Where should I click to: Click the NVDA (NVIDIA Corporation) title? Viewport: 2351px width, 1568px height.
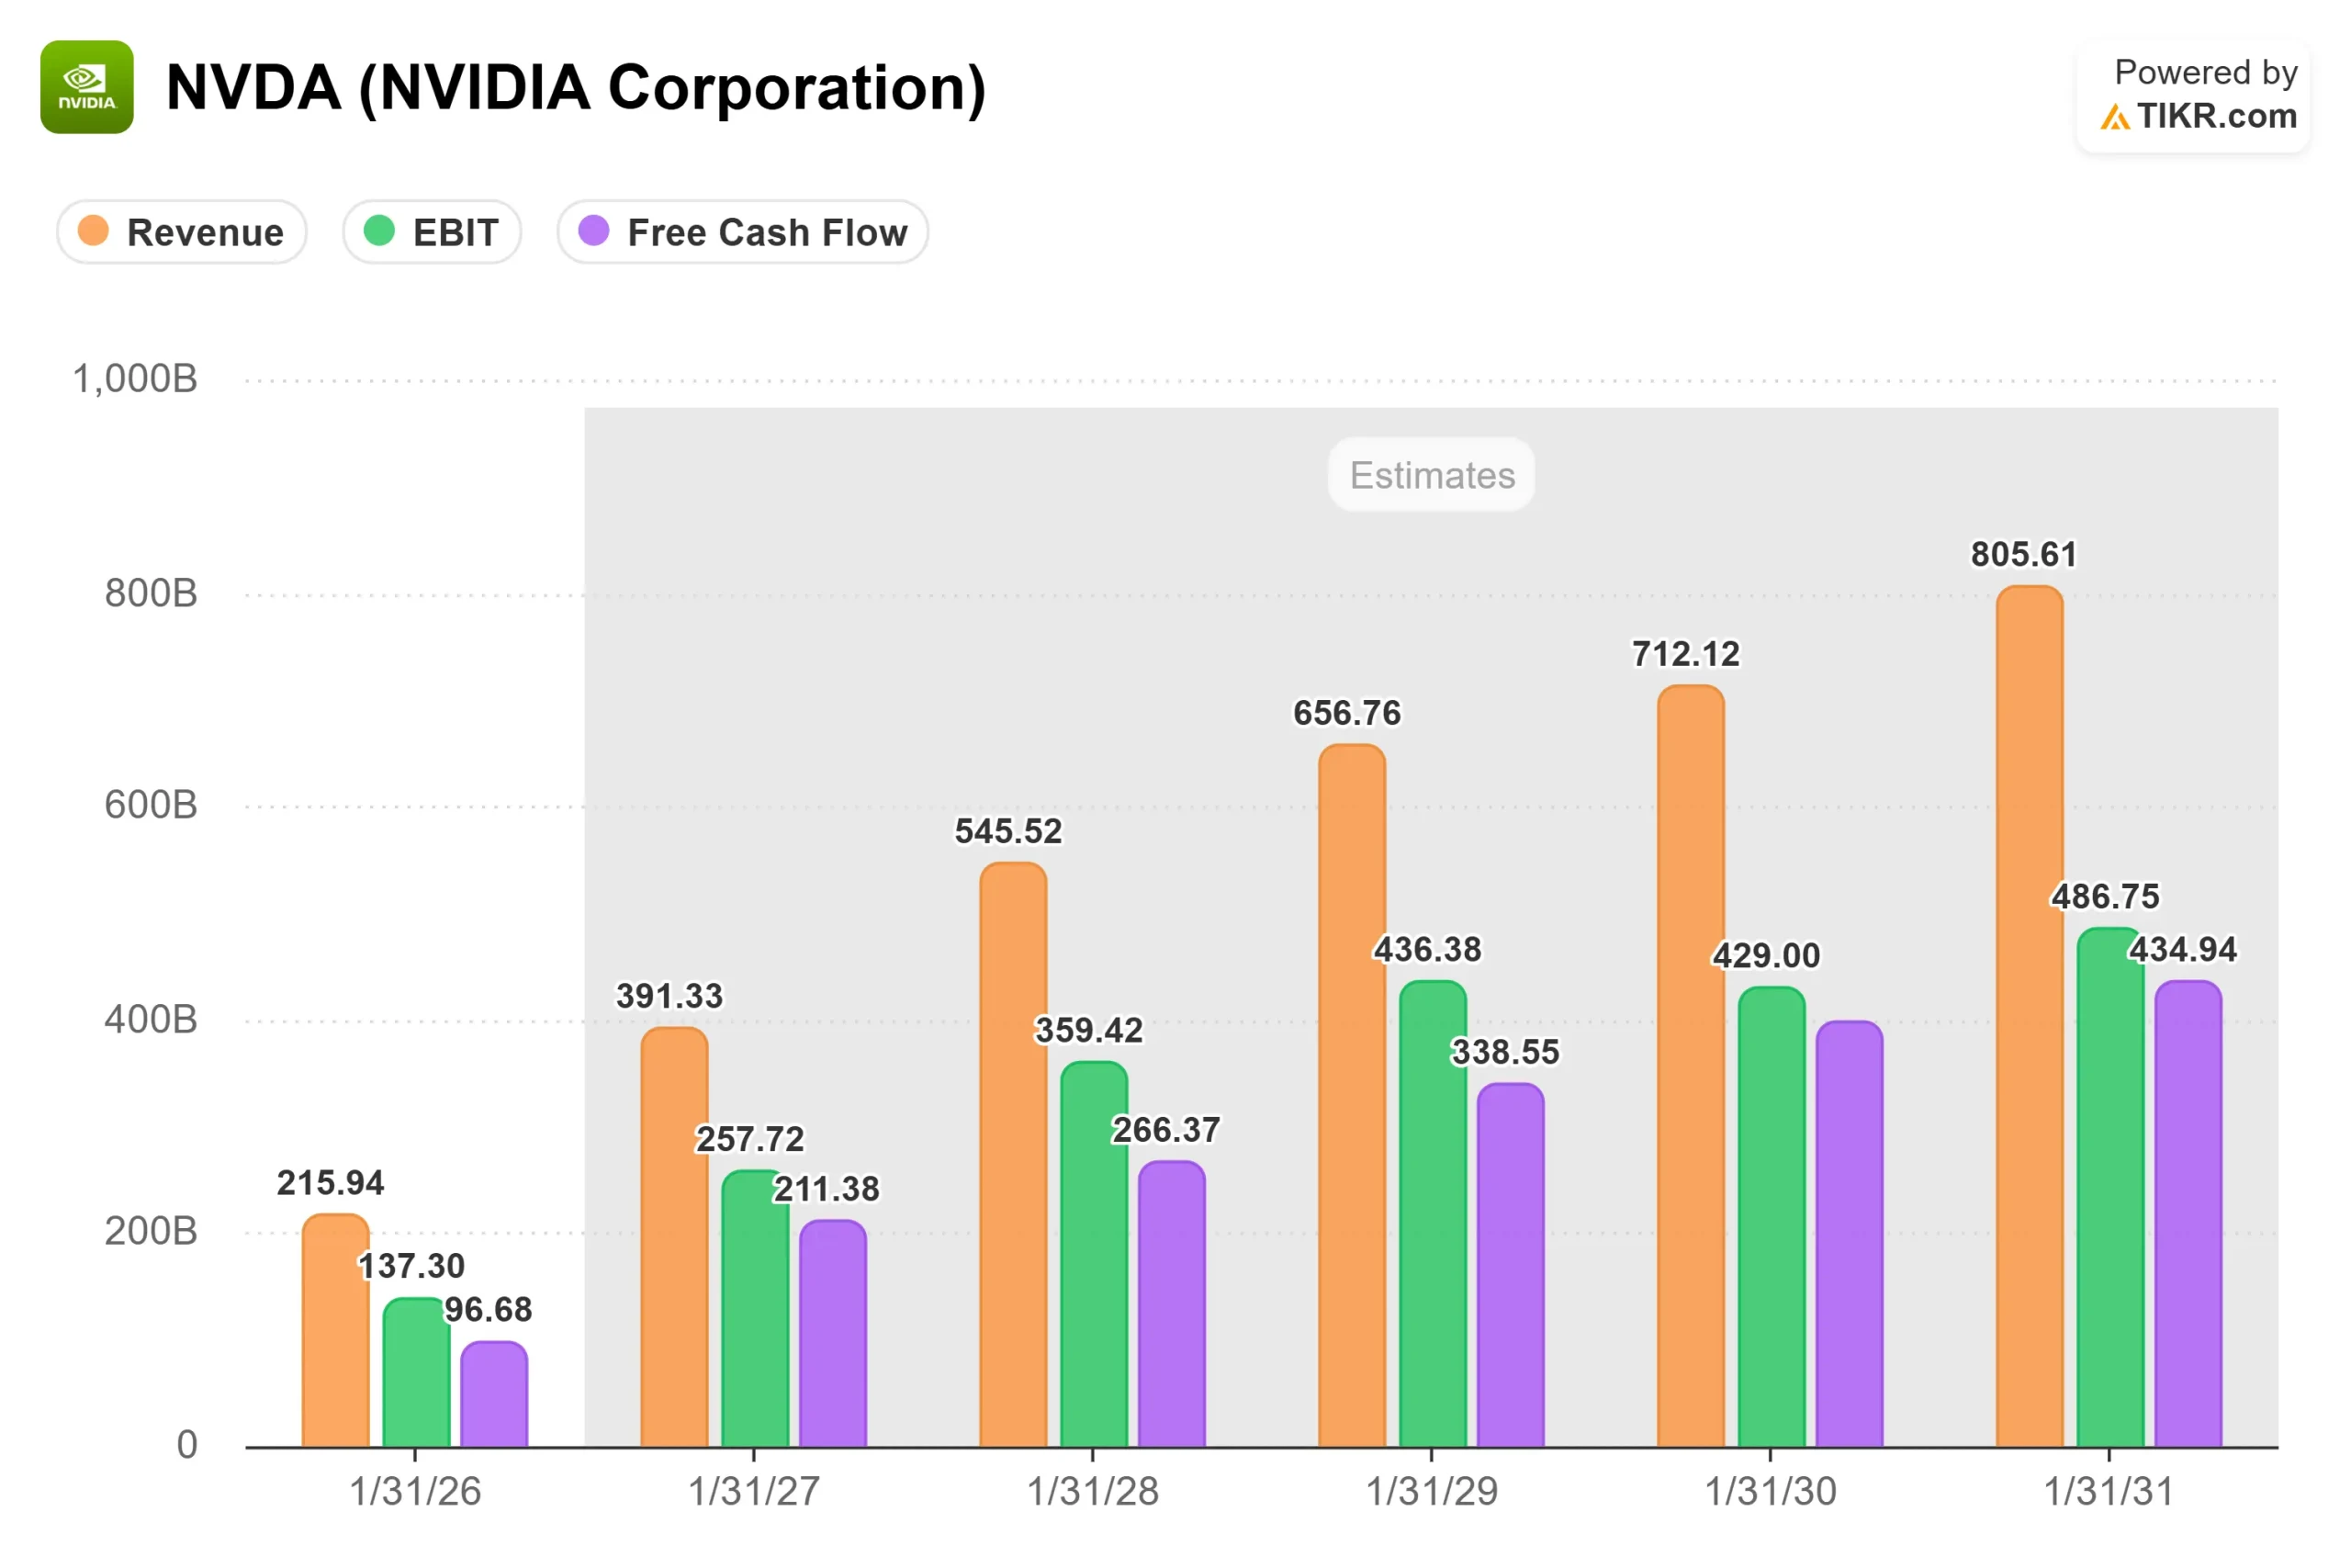click(576, 88)
